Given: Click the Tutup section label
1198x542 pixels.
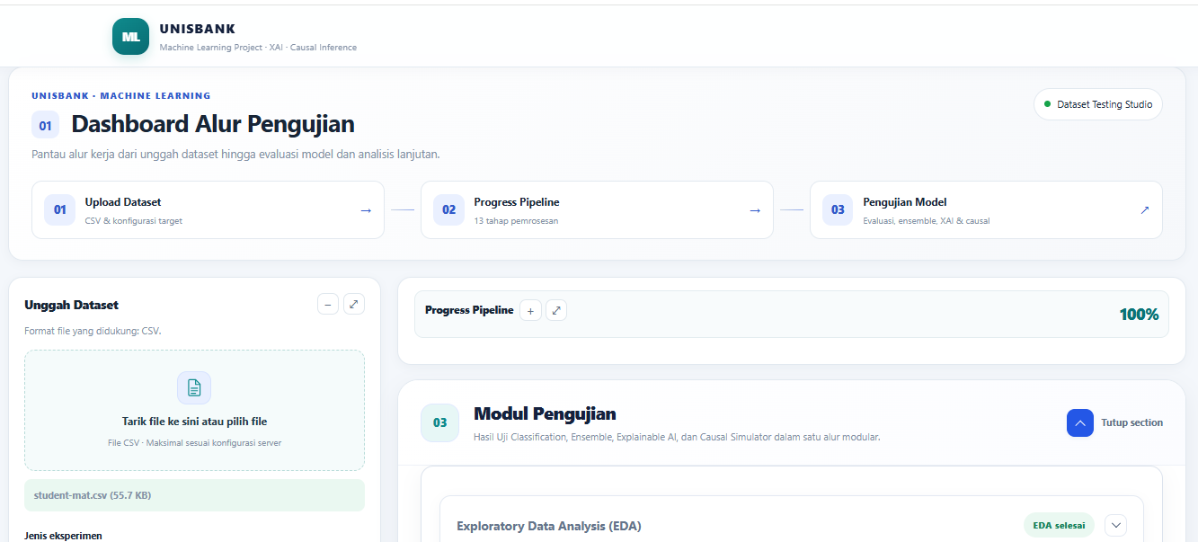Looking at the screenshot, I should (x=1131, y=422).
